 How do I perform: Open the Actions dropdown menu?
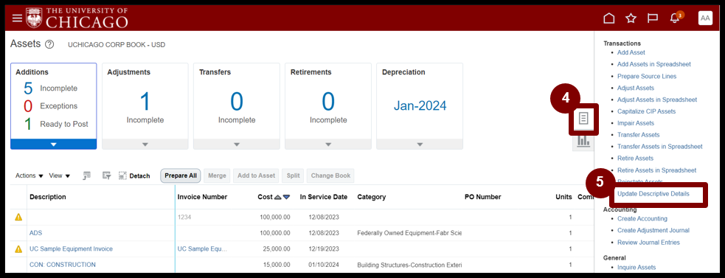[29, 176]
